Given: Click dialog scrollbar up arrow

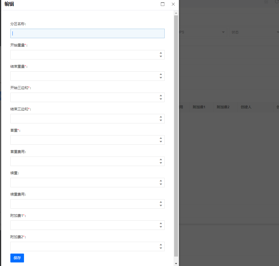Looking at the screenshot, I should coord(176,13).
